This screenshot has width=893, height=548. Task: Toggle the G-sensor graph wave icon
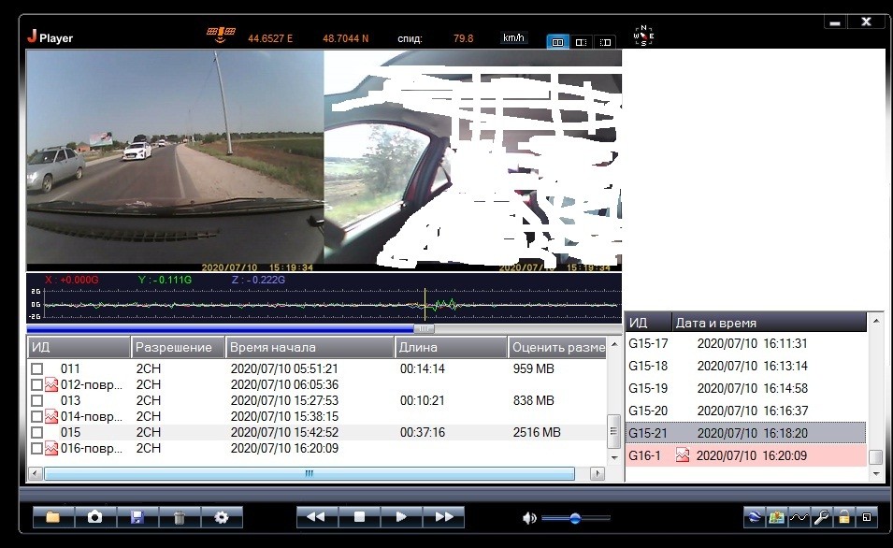[799, 517]
